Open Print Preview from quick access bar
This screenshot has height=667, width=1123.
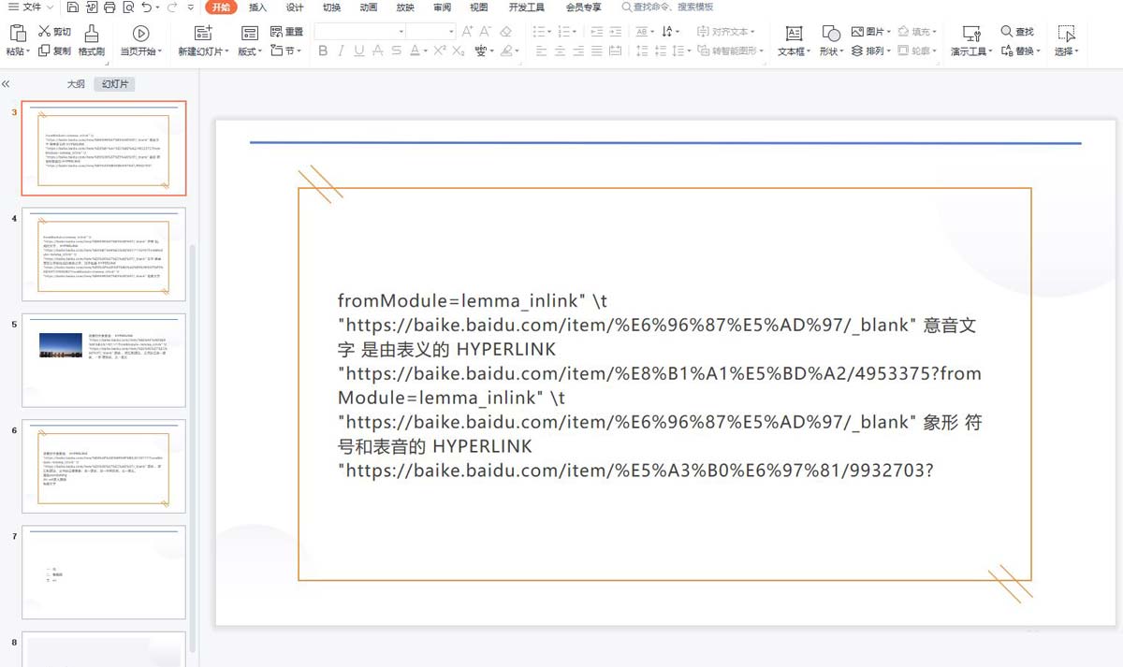127,7
